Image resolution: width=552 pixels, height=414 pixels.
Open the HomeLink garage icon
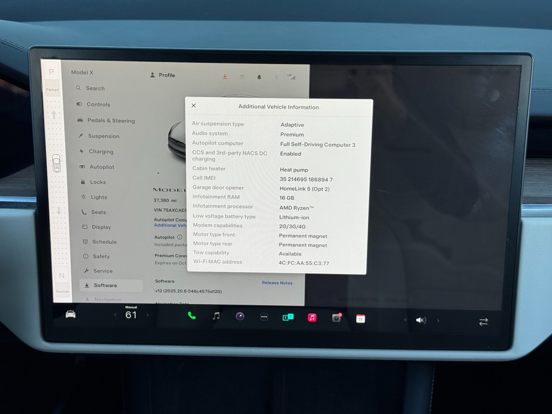[x=242, y=77]
